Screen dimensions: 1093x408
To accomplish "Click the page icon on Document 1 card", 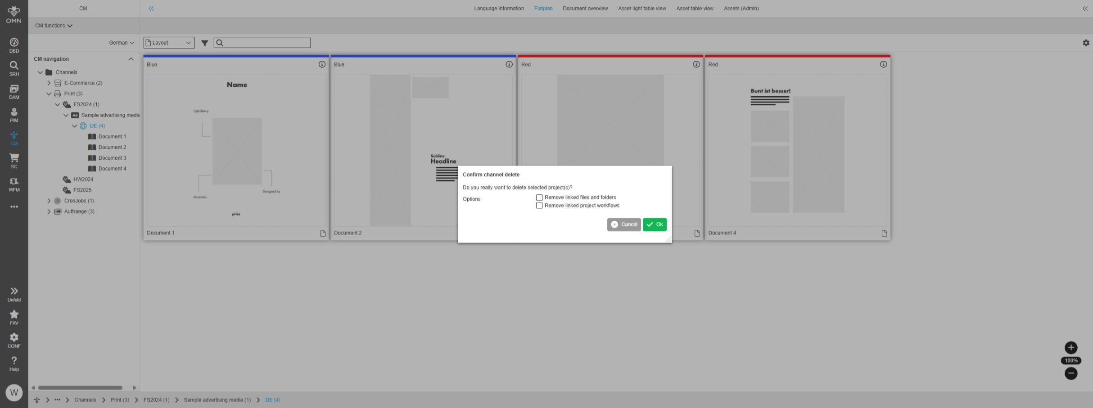I will 323,233.
